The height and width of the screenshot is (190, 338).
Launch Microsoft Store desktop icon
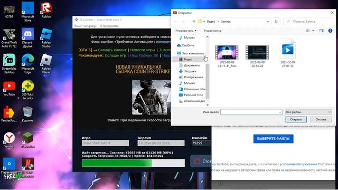(27, 12)
